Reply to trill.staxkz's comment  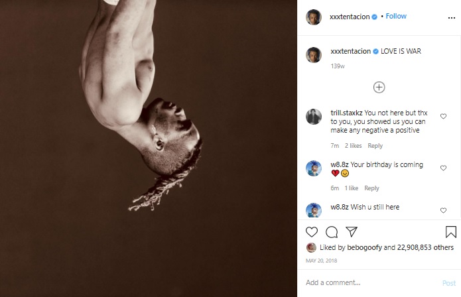375,146
